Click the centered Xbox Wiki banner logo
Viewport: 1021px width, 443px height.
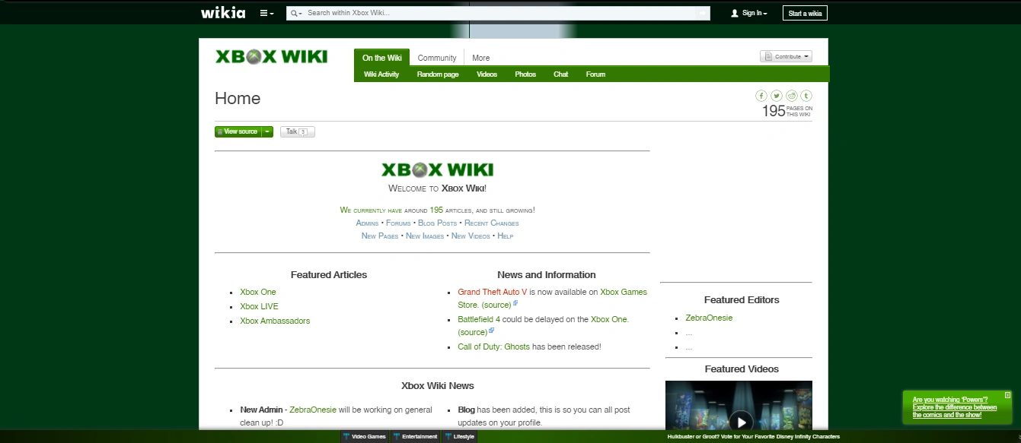(x=437, y=169)
